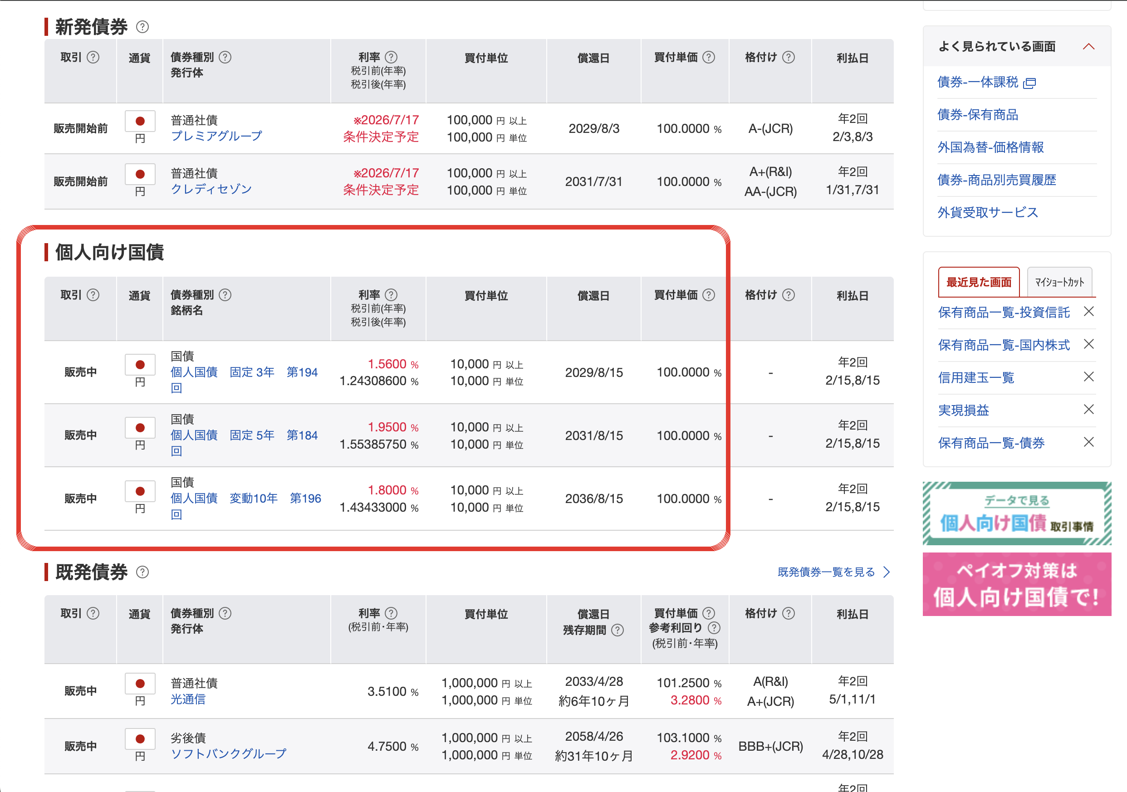Click help icon for 利率 in 個人向け国債 table
The height and width of the screenshot is (792, 1127).
[391, 295]
